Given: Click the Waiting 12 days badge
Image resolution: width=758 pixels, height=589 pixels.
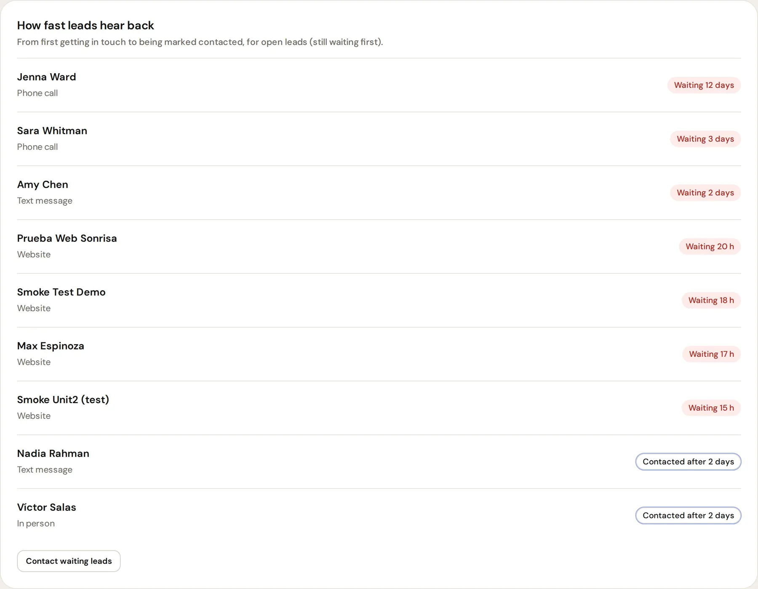Looking at the screenshot, I should (704, 85).
